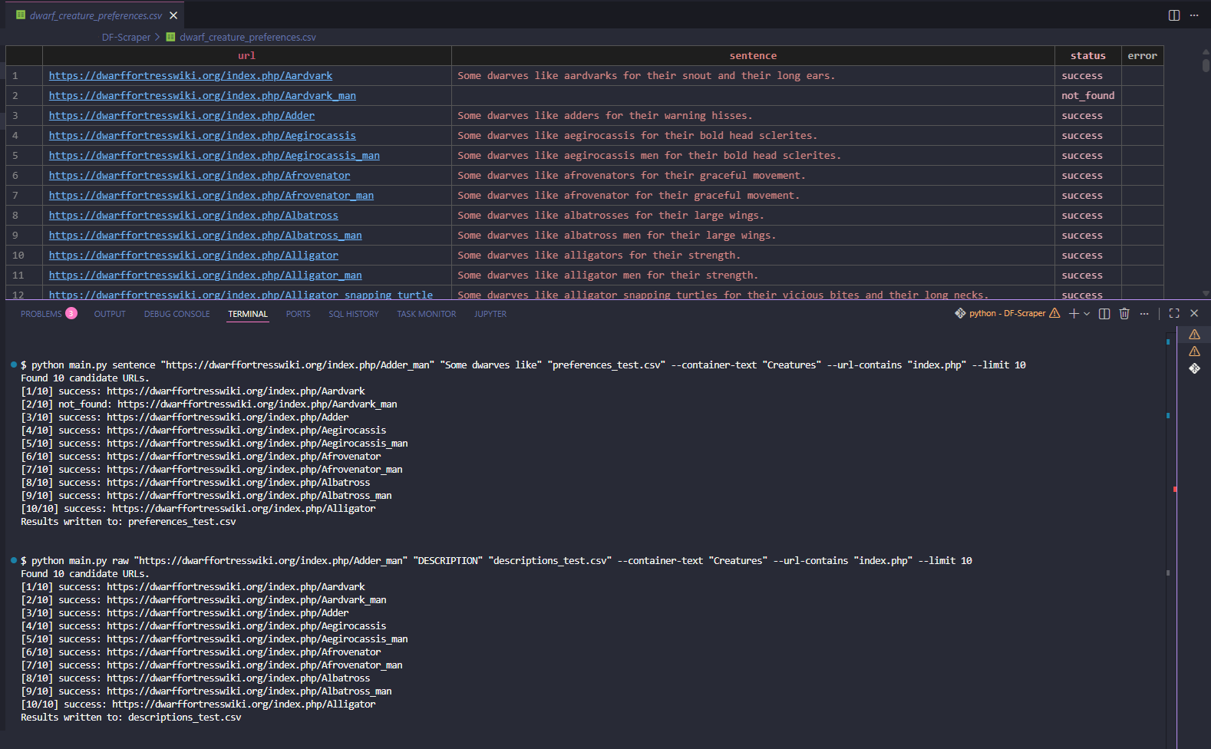This screenshot has width=1211, height=749.
Task: Sort by the sentence column header
Action: [753, 55]
